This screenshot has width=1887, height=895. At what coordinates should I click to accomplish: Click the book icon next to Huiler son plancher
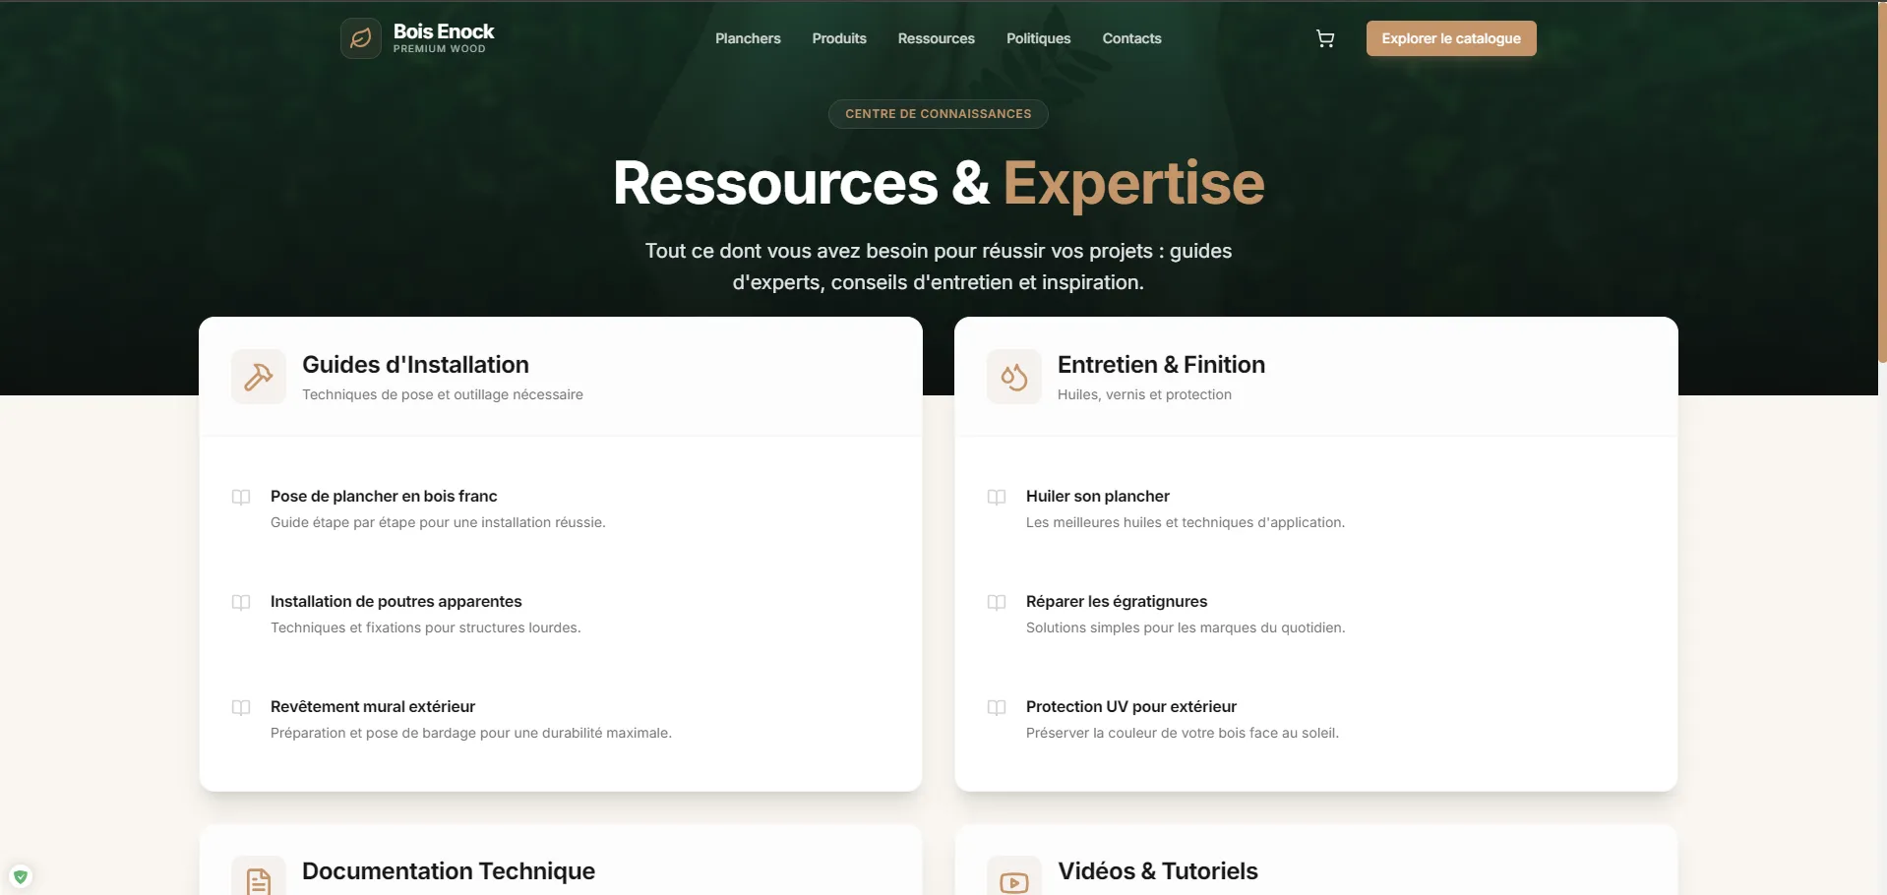pyautogui.click(x=996, y=497)
